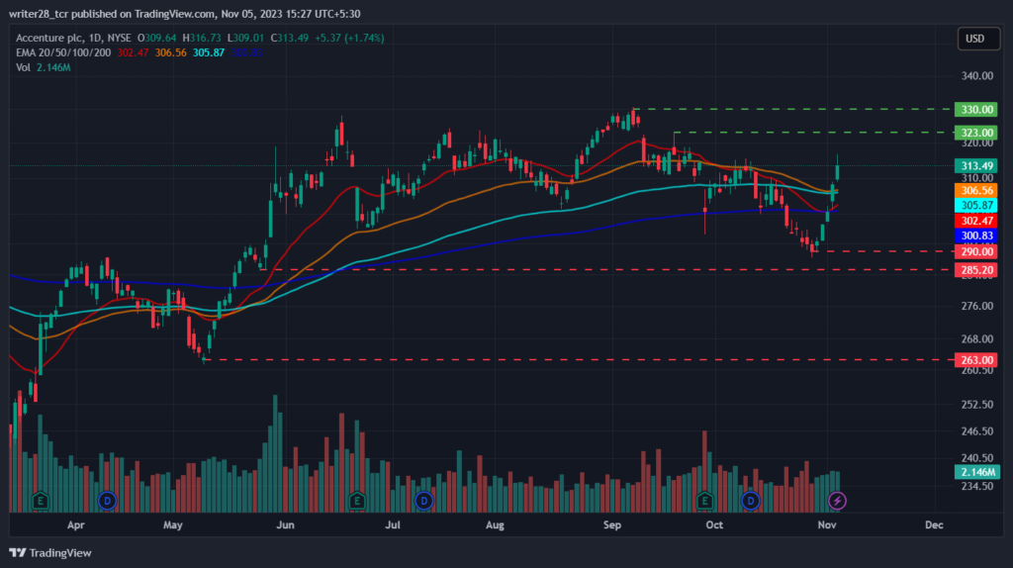Click the TradingView logo at bottom left
The height and width of the screenshot is (568, 1013).
(x=50, y=553)
